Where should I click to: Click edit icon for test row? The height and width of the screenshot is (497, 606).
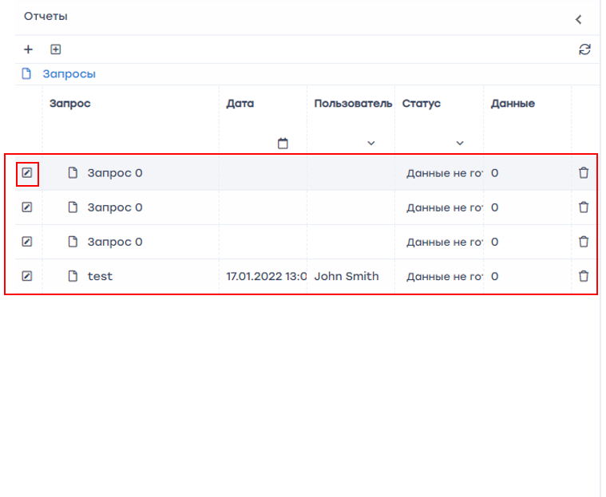pos(27,276)
